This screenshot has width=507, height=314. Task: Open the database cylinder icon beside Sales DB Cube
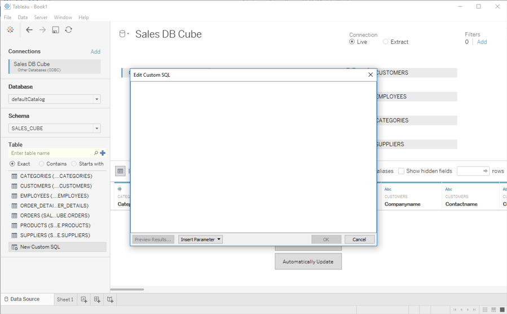(122, 34)
